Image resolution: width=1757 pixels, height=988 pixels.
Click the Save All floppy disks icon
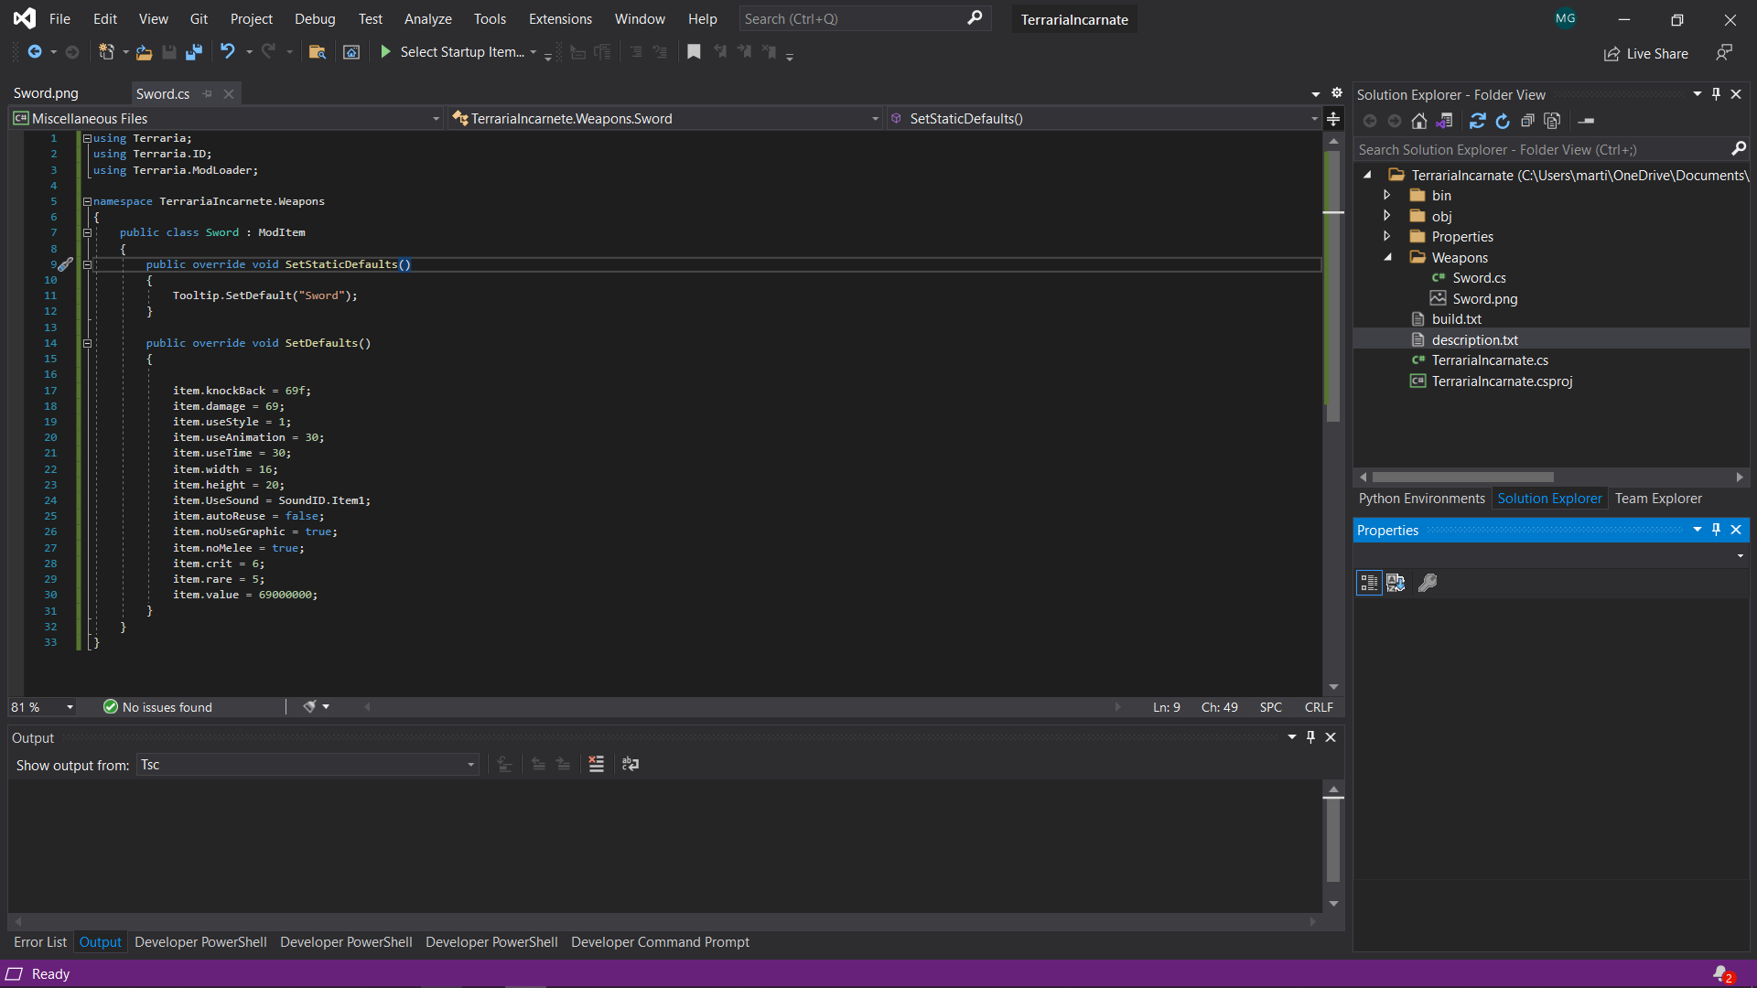(194, 52)
